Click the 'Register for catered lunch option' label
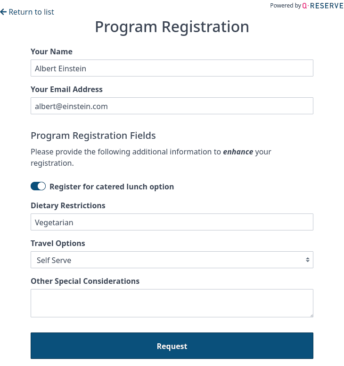The image size is (344, 366). pos(112,187)
